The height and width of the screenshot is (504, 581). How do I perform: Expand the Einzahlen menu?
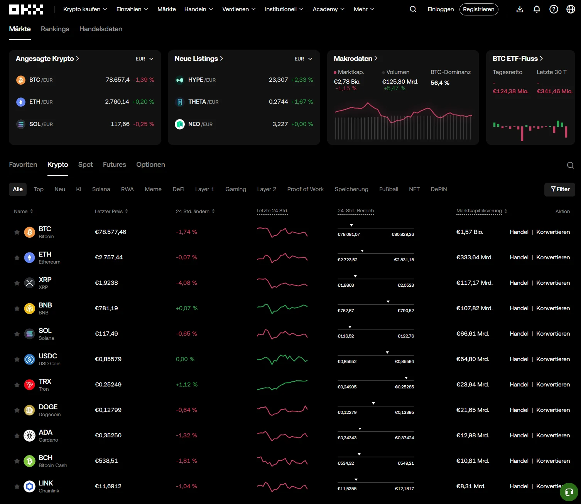[132, 9]
